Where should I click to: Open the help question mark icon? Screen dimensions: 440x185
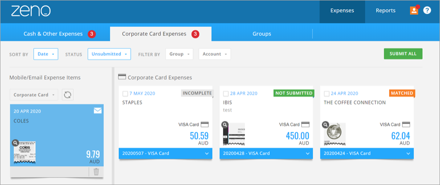(427, 10)
